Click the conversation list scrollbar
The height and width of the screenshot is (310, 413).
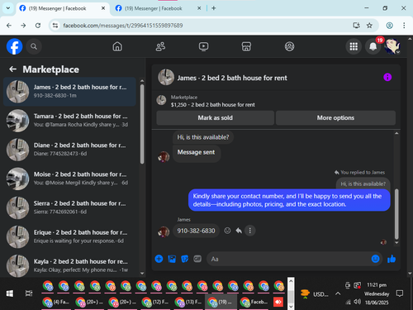tap(142, 124)
